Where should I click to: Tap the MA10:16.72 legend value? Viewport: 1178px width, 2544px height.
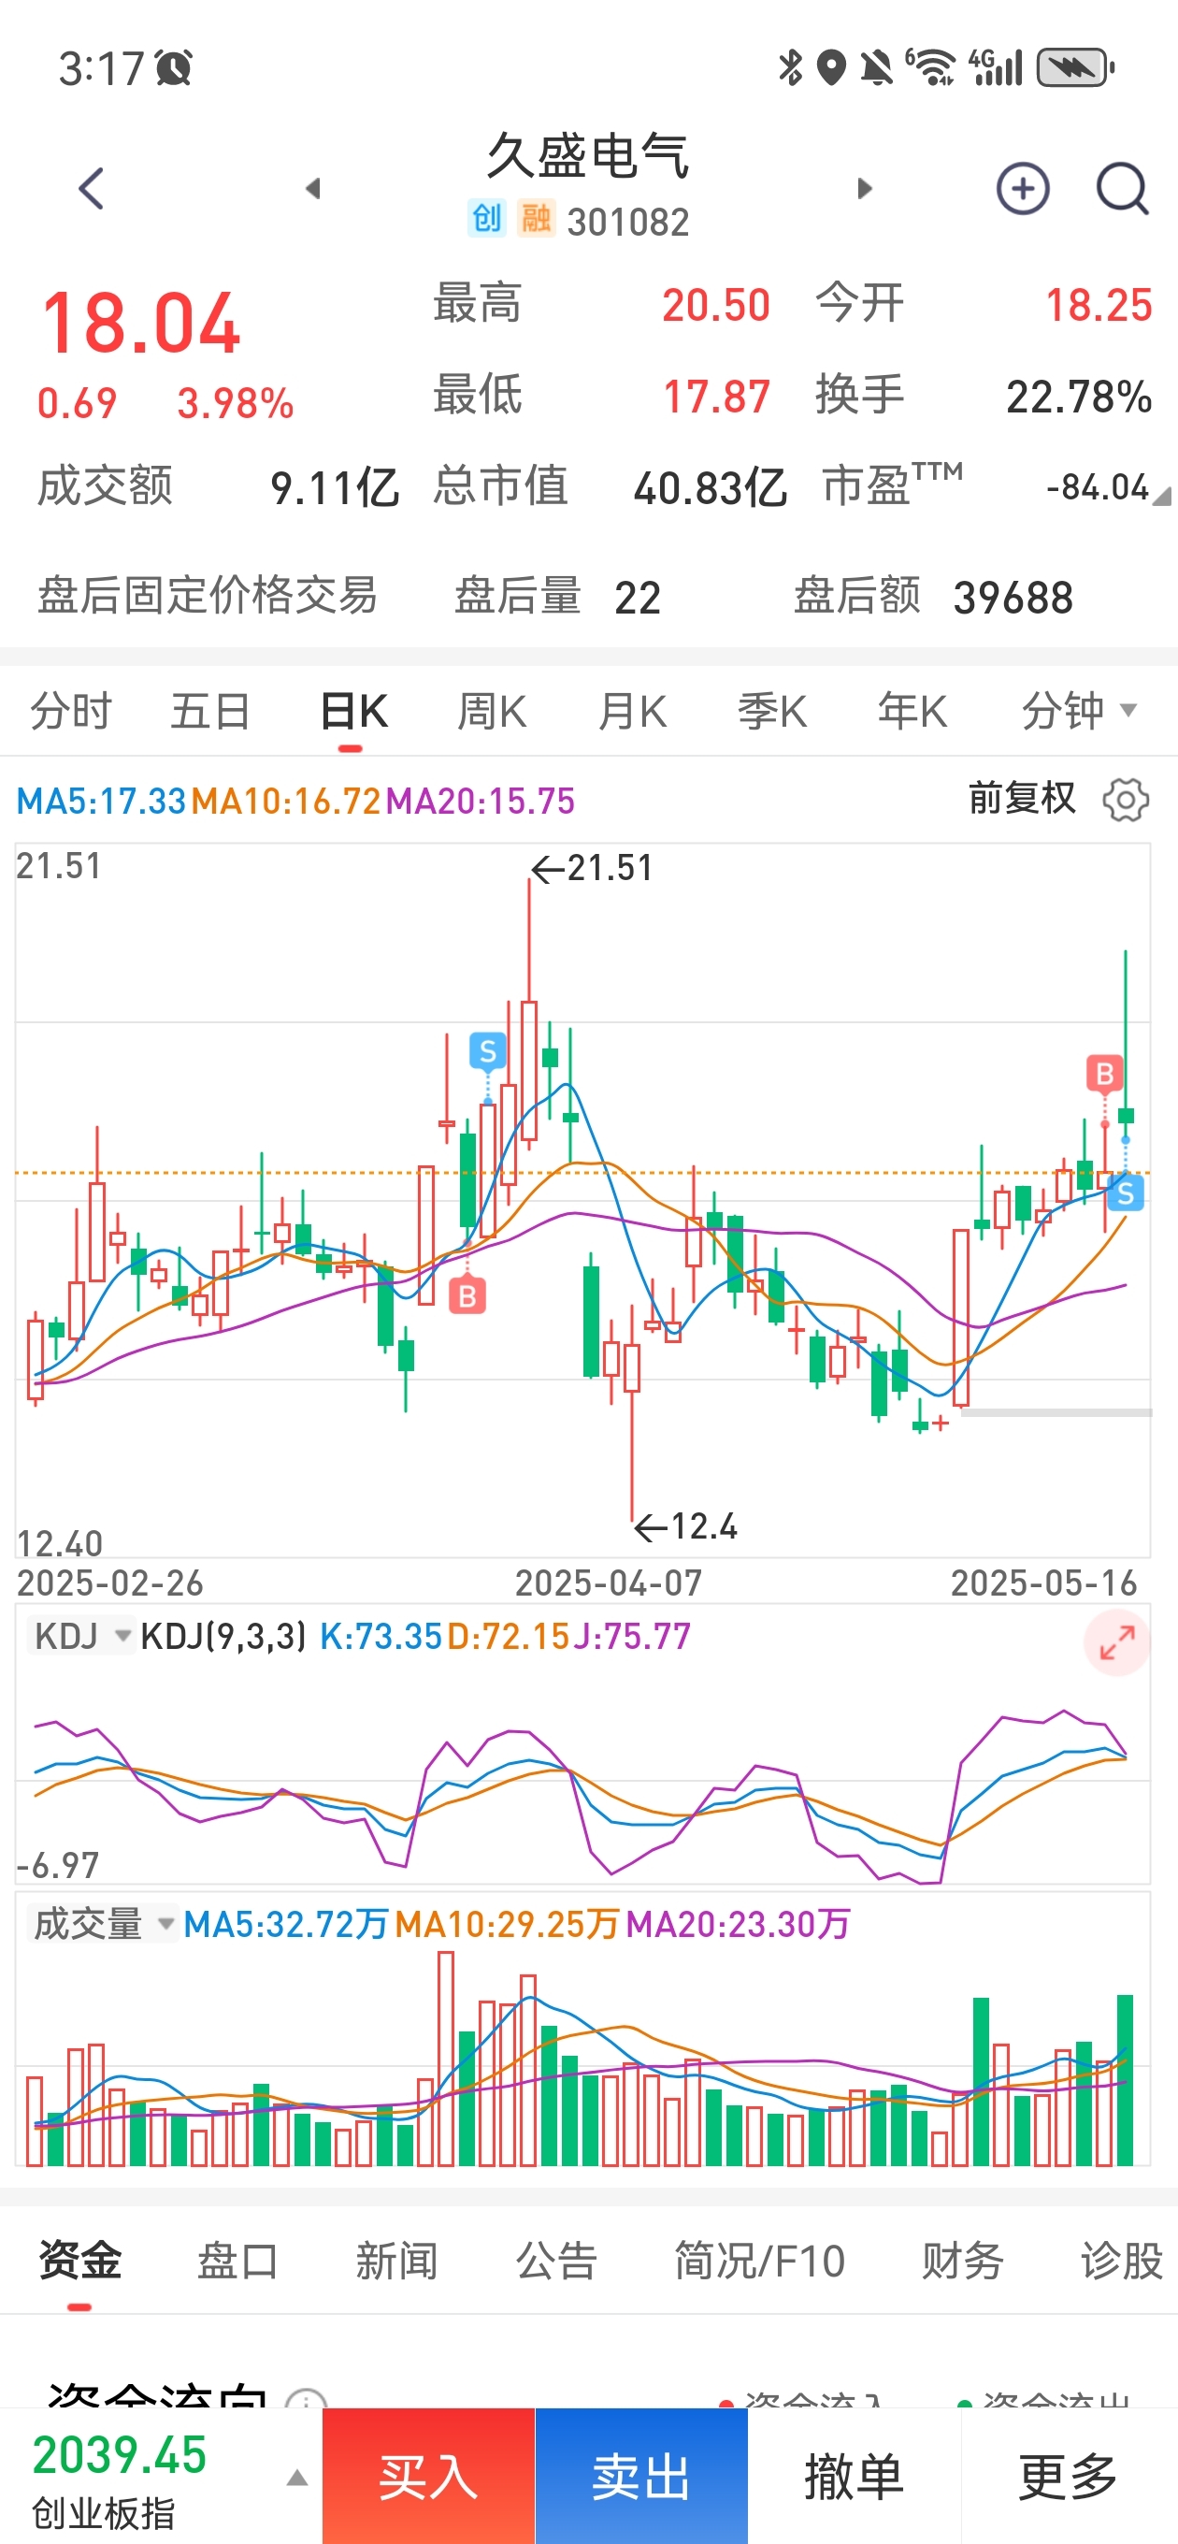(x=285, y=801)
